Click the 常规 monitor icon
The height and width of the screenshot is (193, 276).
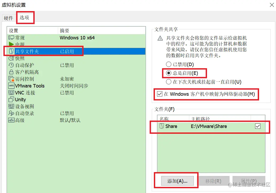tap(11, 38)
